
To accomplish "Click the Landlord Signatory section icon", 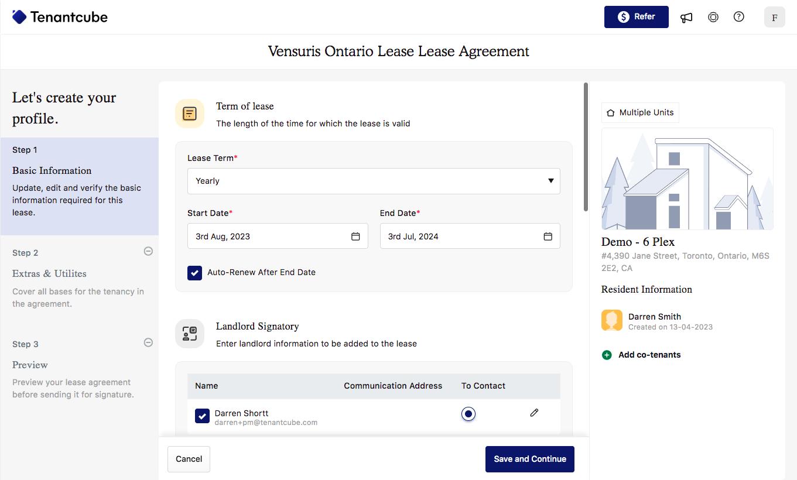I will 190,334.
